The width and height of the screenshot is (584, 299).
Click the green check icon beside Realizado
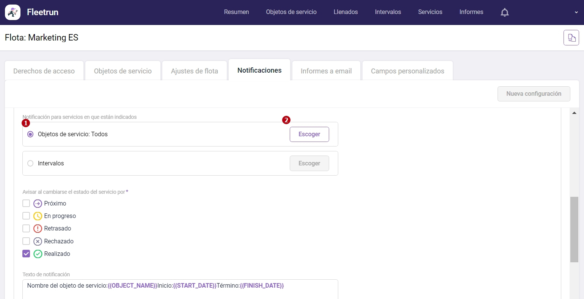point(38,254)
